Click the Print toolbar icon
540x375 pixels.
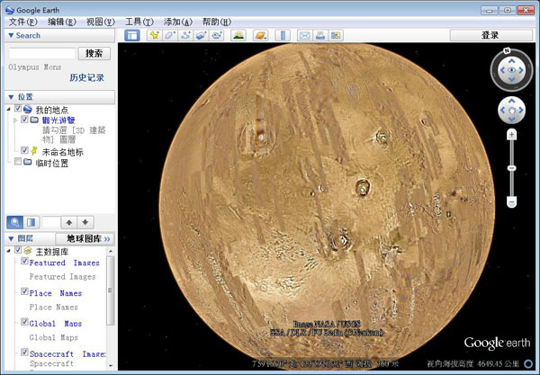(320, 35)
